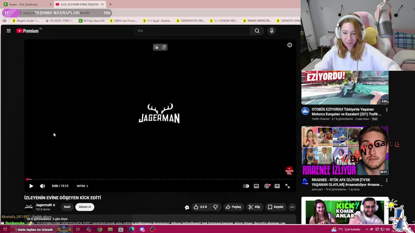Open the JagermaN channel name link

43,205
